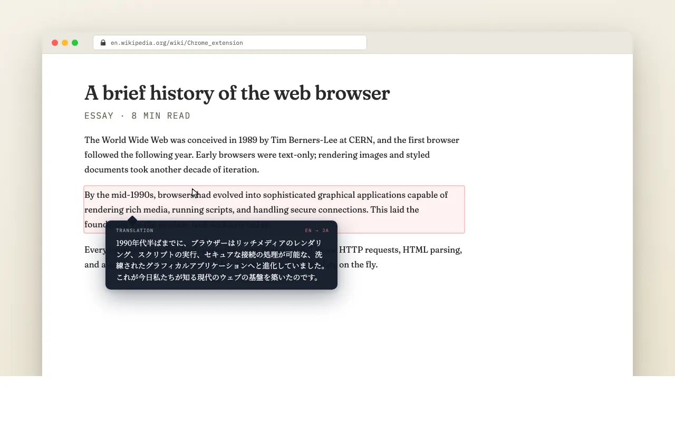Click the lock icon in the address bar
Image resolution: width=675 pixels, height=422 pixels.
click(x=103, y=43)
